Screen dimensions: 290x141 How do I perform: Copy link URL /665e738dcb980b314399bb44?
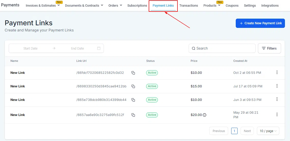click(x=133, y=100)
